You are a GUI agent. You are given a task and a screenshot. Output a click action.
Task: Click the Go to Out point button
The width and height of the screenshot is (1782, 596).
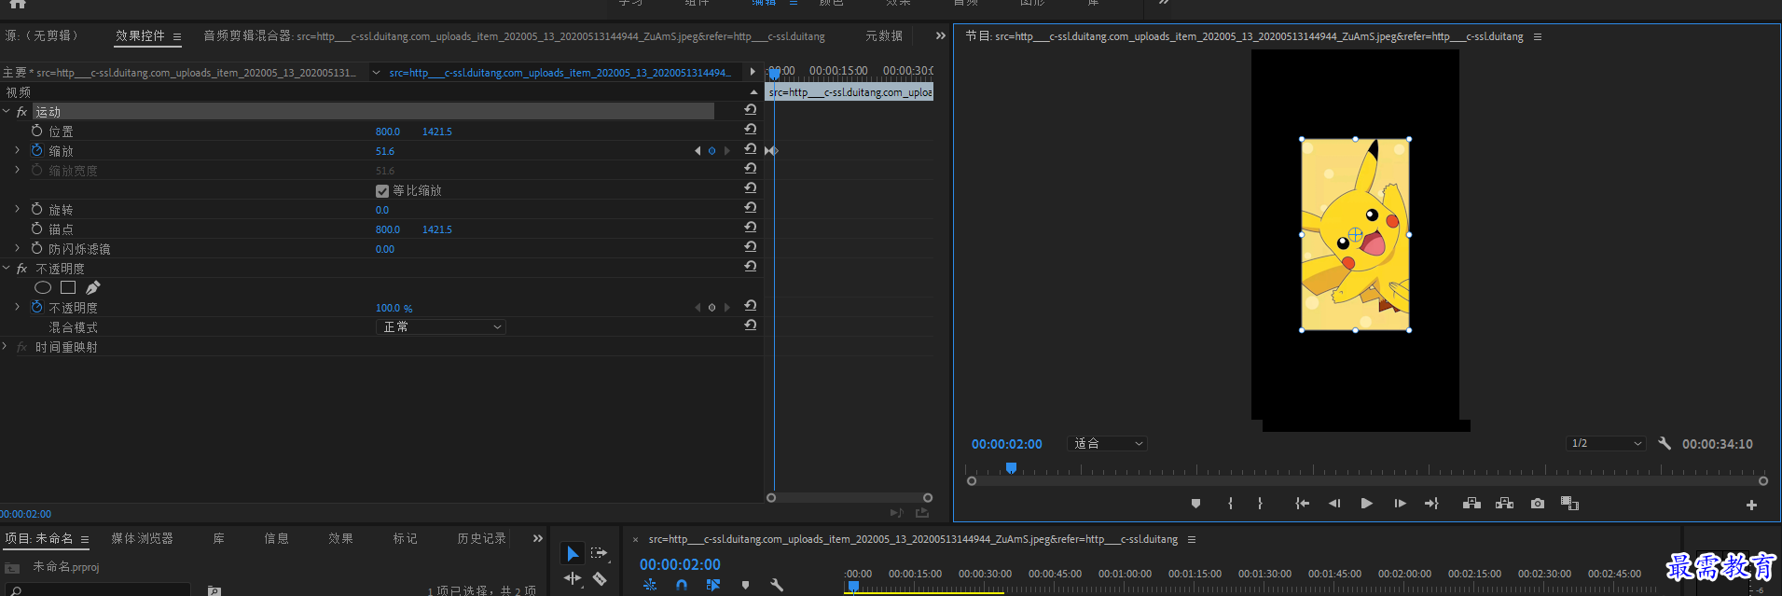(1432, 504)
